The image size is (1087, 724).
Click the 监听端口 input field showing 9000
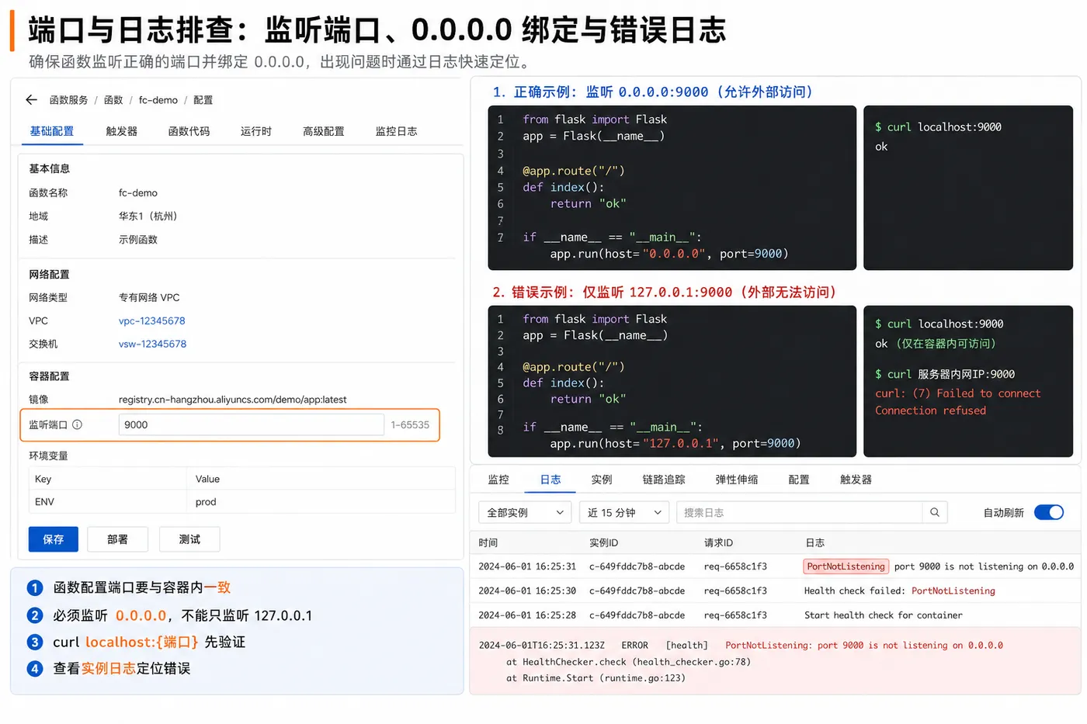point(252,424)
